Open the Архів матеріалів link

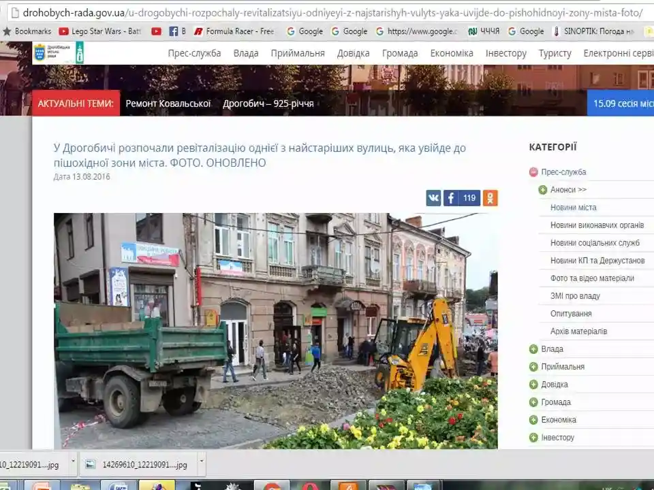tap(578, 331)
